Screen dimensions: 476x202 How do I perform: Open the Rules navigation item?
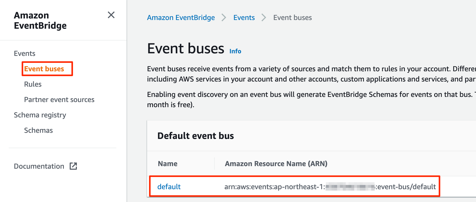click(33, 84)
